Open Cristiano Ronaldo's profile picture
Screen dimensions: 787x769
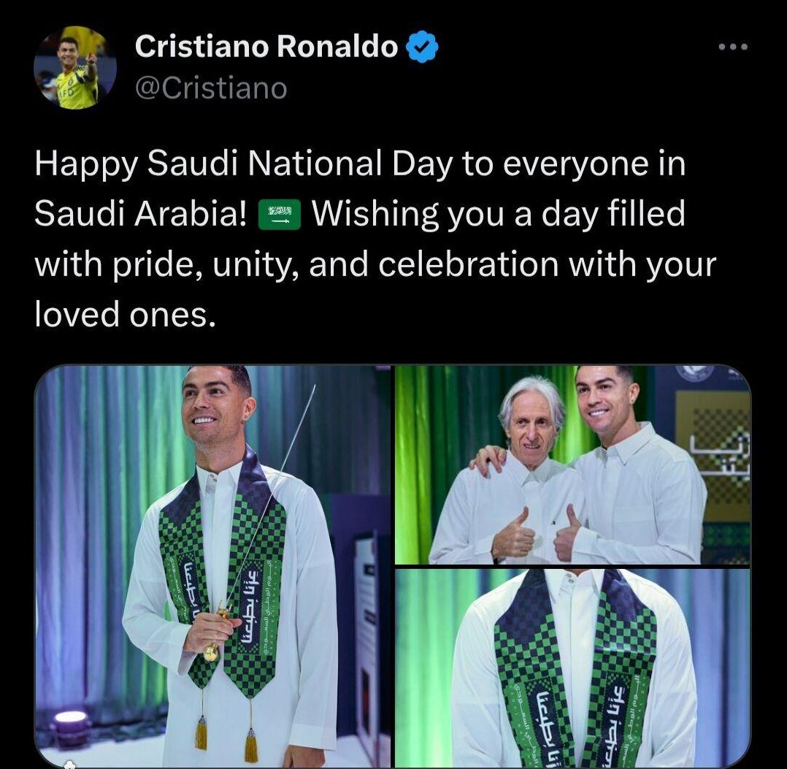(x=76, y=67)
